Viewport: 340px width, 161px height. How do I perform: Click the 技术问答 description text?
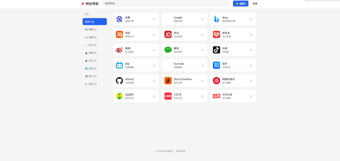[178, 82]
